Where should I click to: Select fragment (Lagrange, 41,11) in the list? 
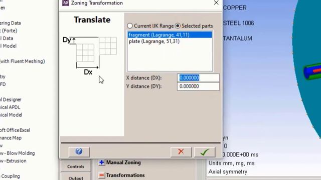point(170,35)
